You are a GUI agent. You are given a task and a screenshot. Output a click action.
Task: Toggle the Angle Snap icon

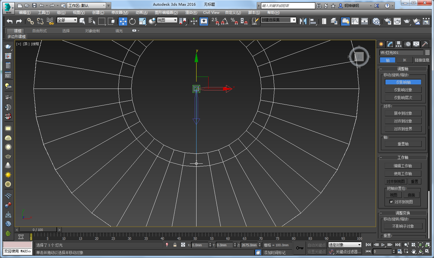click(225, 21)
